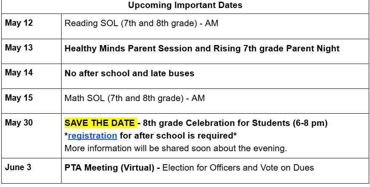Click the "More information will be shared soon" line
This screenshot has height=187, width=370.
tap(176, 148)
